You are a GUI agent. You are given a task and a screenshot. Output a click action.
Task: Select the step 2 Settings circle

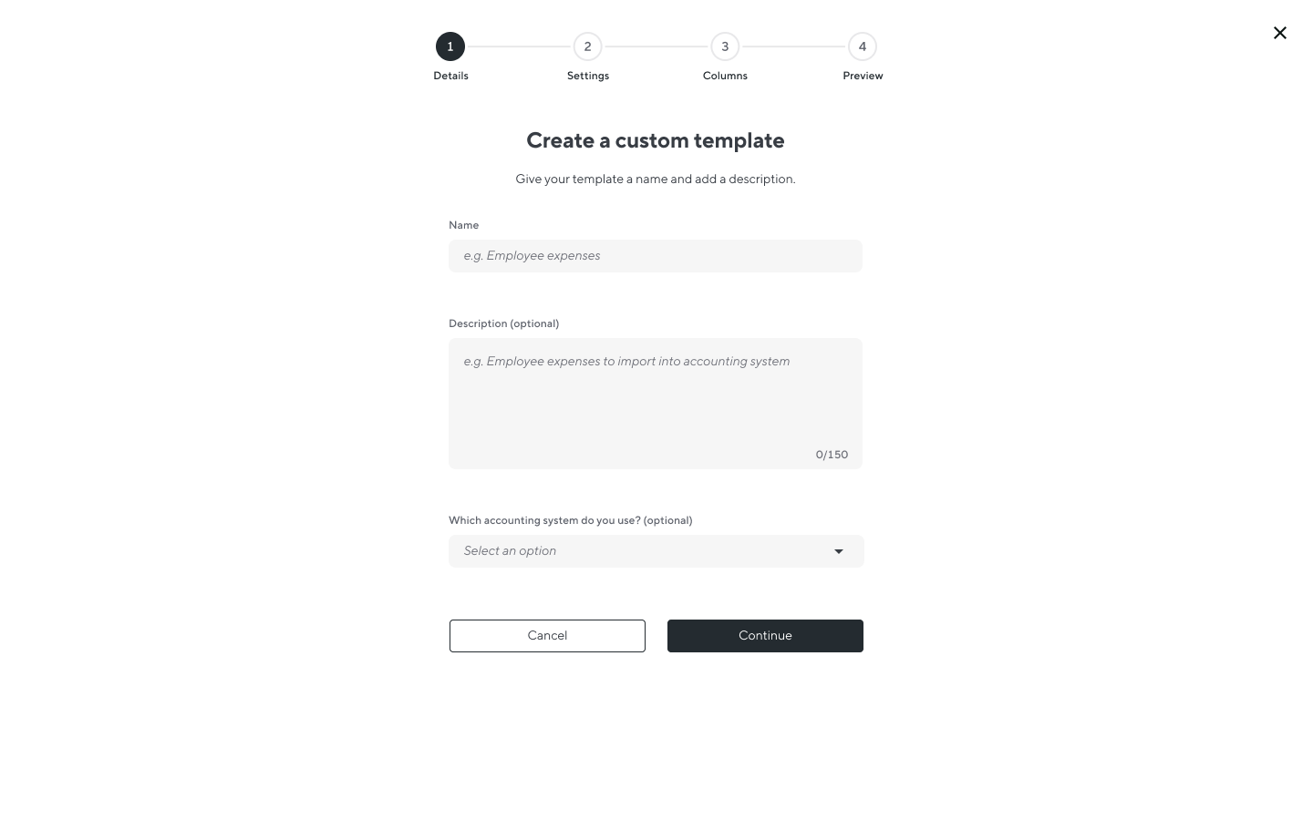[588, 46]
